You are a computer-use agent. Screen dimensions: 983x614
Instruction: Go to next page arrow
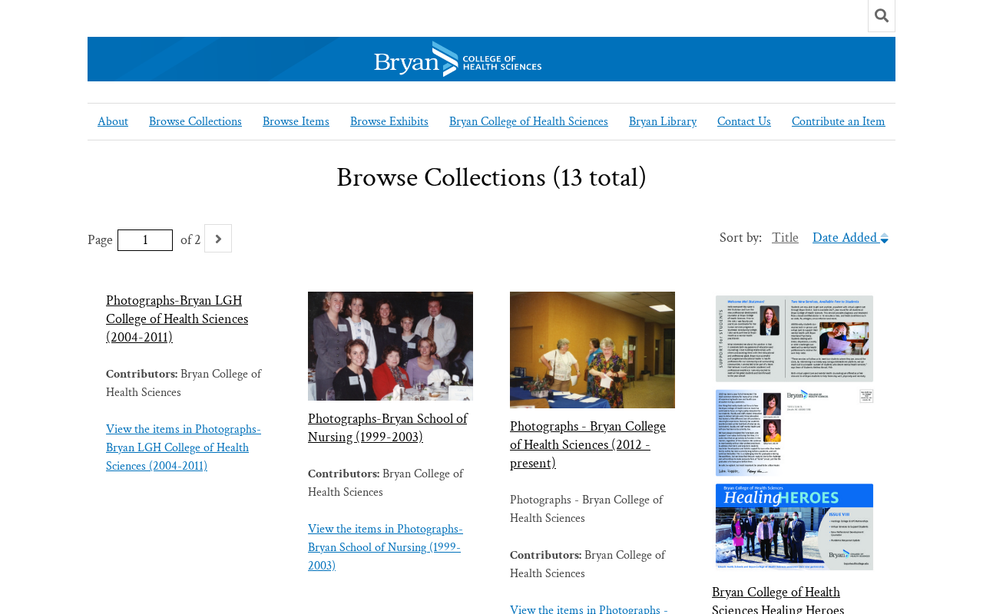(x=218, y=239)
